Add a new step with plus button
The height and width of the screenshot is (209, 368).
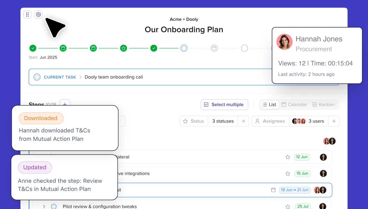pos(65,104)
